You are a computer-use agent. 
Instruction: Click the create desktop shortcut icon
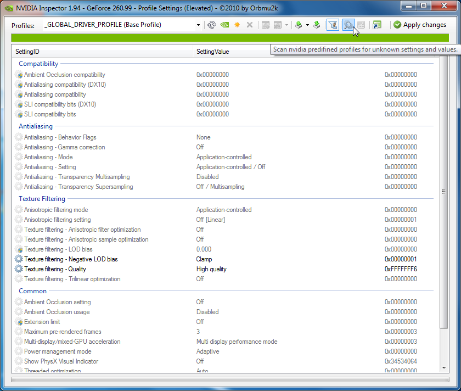click(376, 25)
